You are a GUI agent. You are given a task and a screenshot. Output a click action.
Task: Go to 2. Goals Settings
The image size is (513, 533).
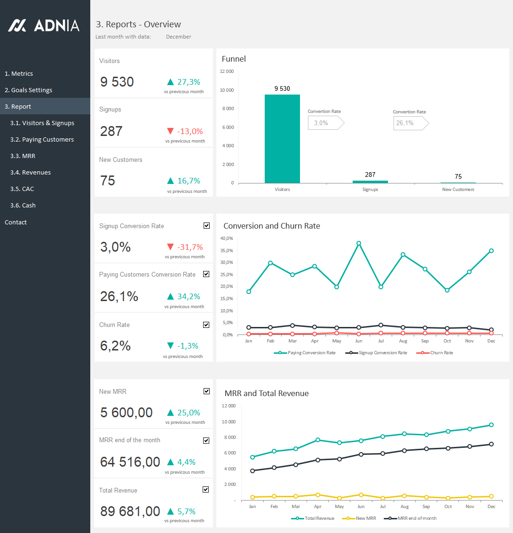[28, 90]
